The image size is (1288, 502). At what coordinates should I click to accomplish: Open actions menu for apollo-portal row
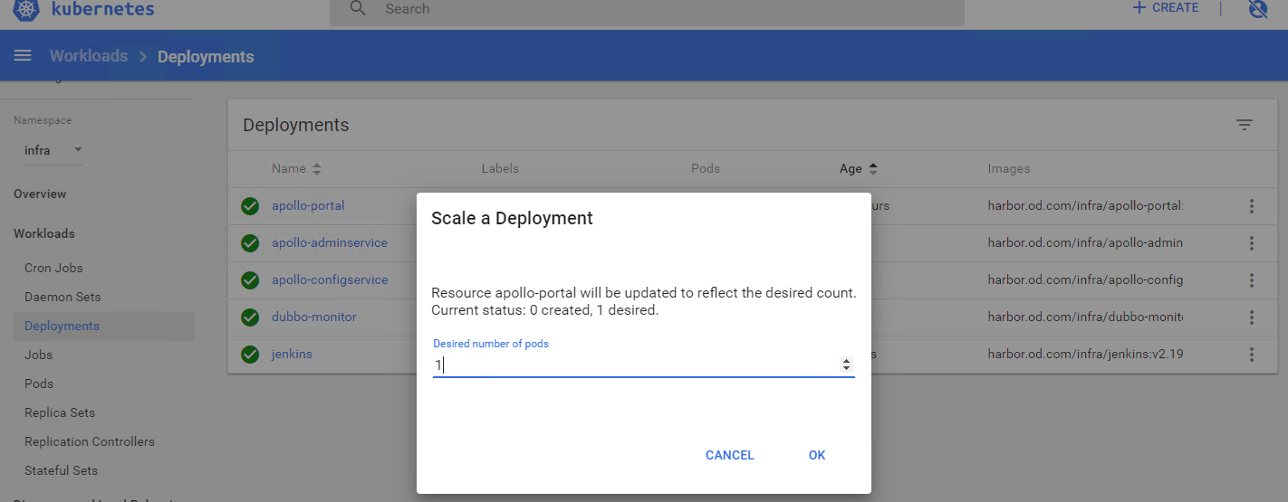[x=1252, y=206]
